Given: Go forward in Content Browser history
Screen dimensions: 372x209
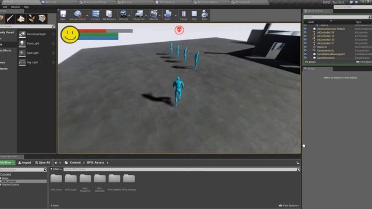Looking at the screenshot, I should click(60, 163).
